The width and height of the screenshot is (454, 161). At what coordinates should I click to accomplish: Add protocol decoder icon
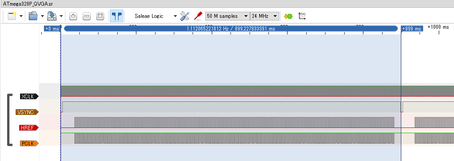point(288,16)
